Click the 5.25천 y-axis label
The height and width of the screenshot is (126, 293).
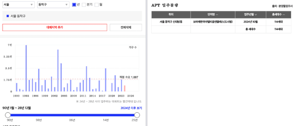point(8,57)
